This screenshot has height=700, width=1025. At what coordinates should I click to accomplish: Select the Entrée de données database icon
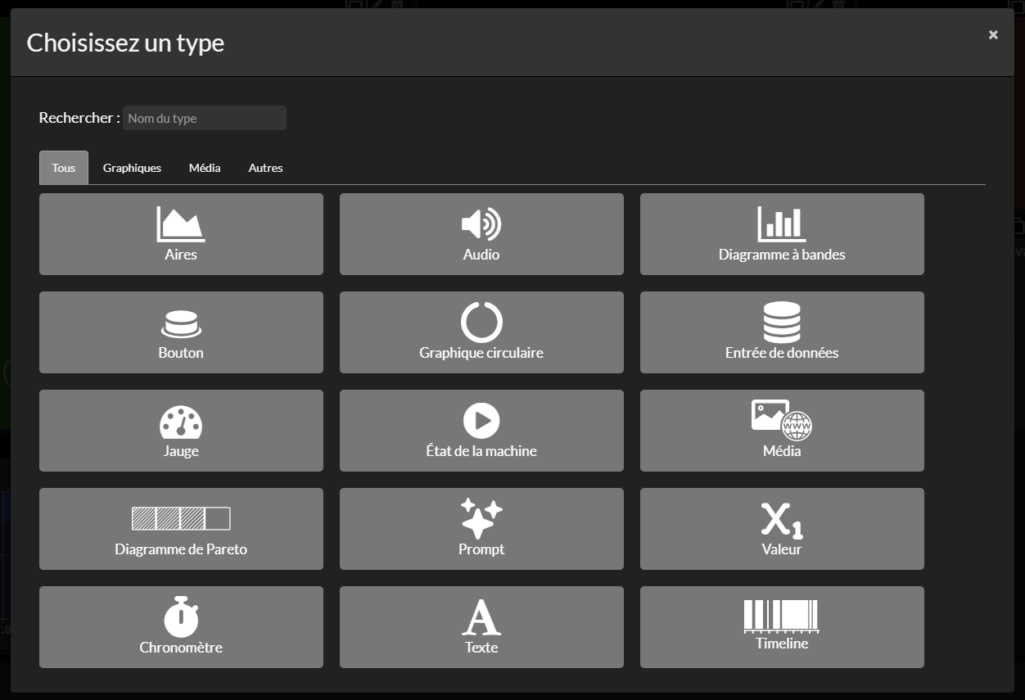[782, 322]
